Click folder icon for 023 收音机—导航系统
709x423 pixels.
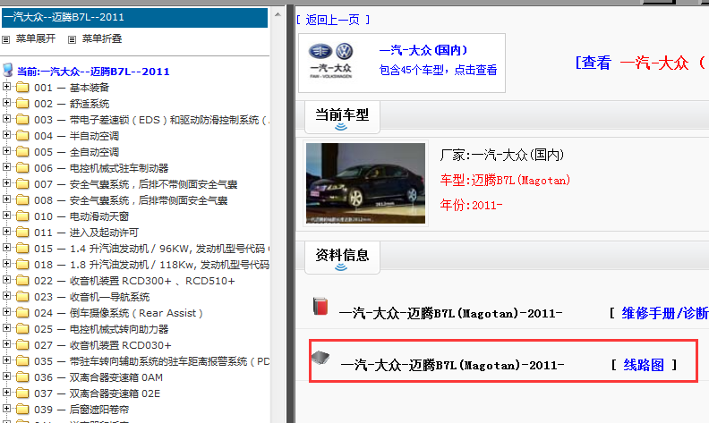click(22, 297)
